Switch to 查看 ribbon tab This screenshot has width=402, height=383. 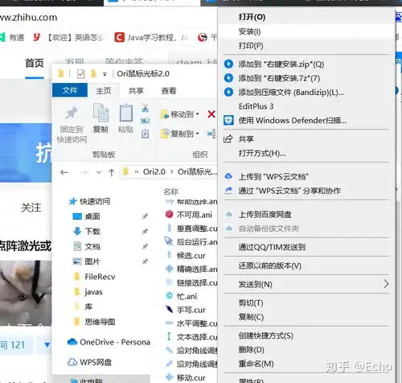point(169,91)
